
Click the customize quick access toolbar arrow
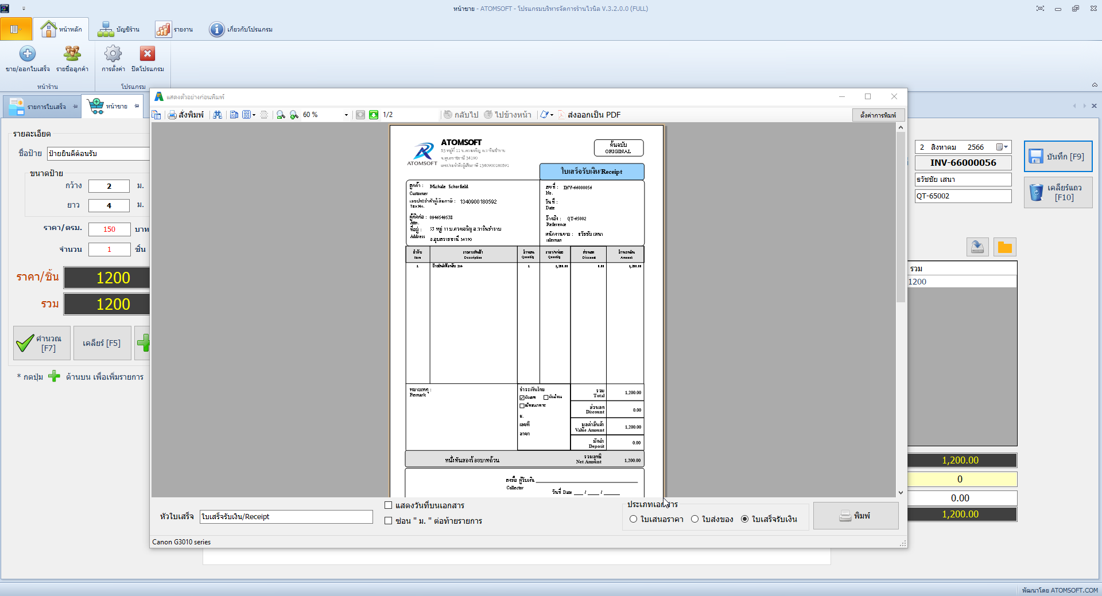24,9
